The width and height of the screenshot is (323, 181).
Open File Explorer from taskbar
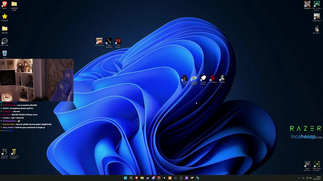pos(142,178)
